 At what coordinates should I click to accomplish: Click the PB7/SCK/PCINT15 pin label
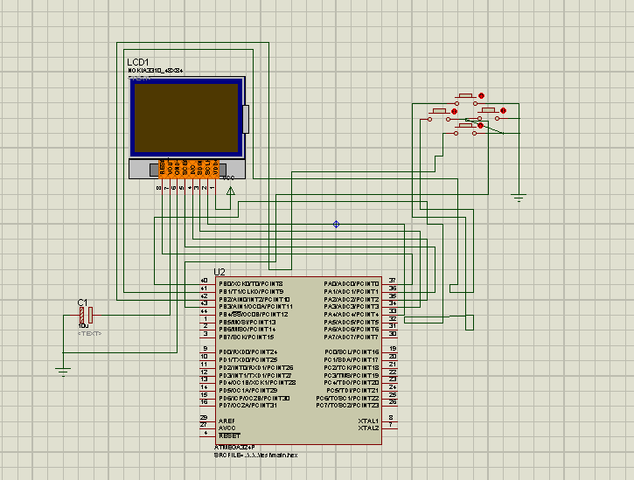[x=247, y=337]
